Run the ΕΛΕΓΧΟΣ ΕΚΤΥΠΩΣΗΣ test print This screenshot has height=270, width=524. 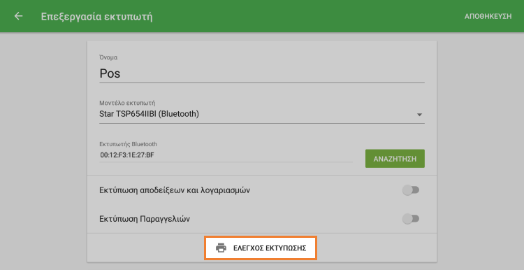[x=261, y=248]
